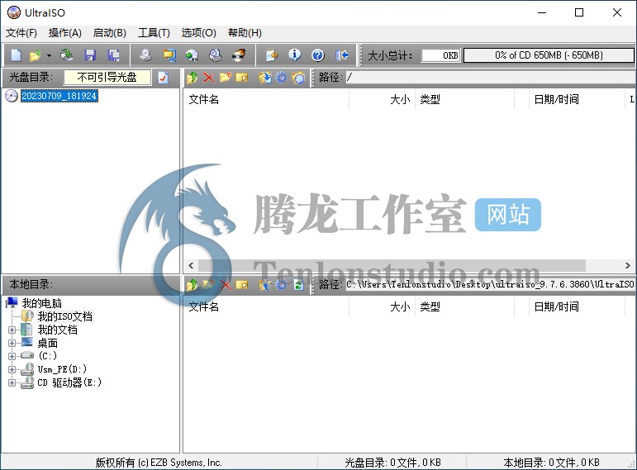This screenshot has width=637, height=470.
Task: Click the 0KB total size field
Action: click(441, 55)
